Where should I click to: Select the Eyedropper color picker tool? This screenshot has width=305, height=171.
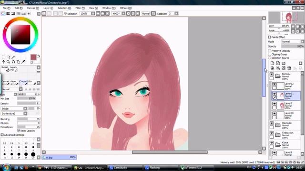23,62
